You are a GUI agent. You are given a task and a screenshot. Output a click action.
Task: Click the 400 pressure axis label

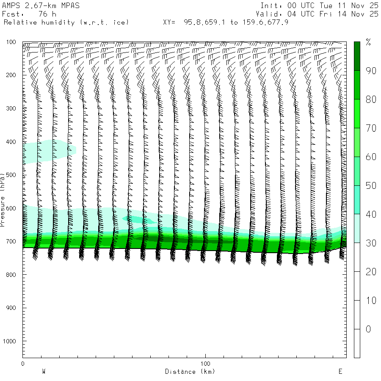(11, 142)
